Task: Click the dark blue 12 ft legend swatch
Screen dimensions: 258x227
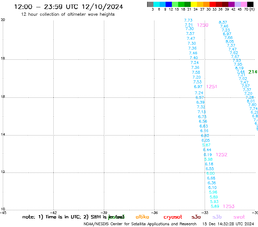Action: click(x=169, y=4)
